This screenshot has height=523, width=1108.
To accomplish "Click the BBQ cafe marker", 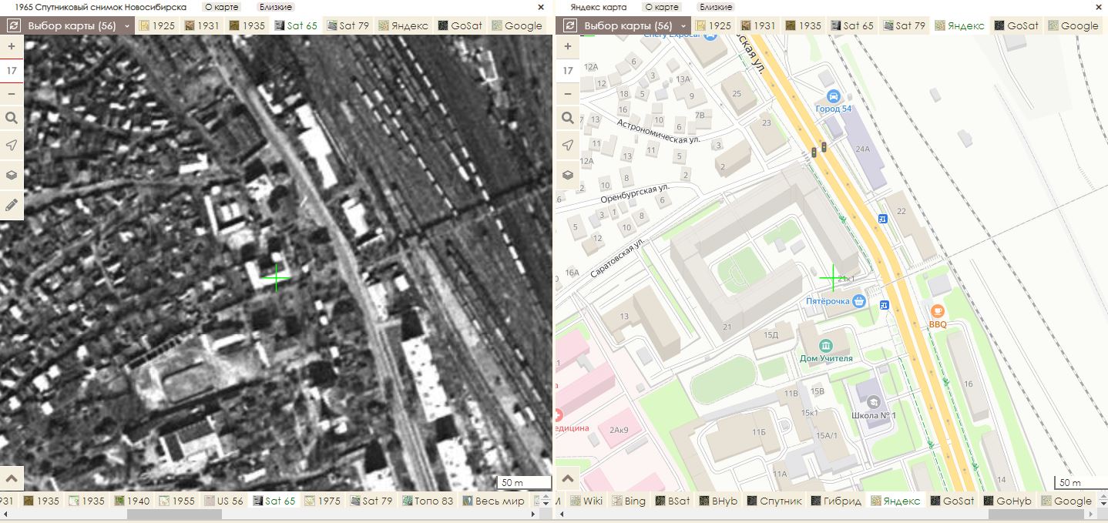I will click(x=938, y=311).
